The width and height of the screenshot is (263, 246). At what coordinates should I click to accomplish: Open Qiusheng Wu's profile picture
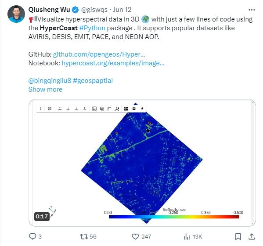[x=16, y=14]
